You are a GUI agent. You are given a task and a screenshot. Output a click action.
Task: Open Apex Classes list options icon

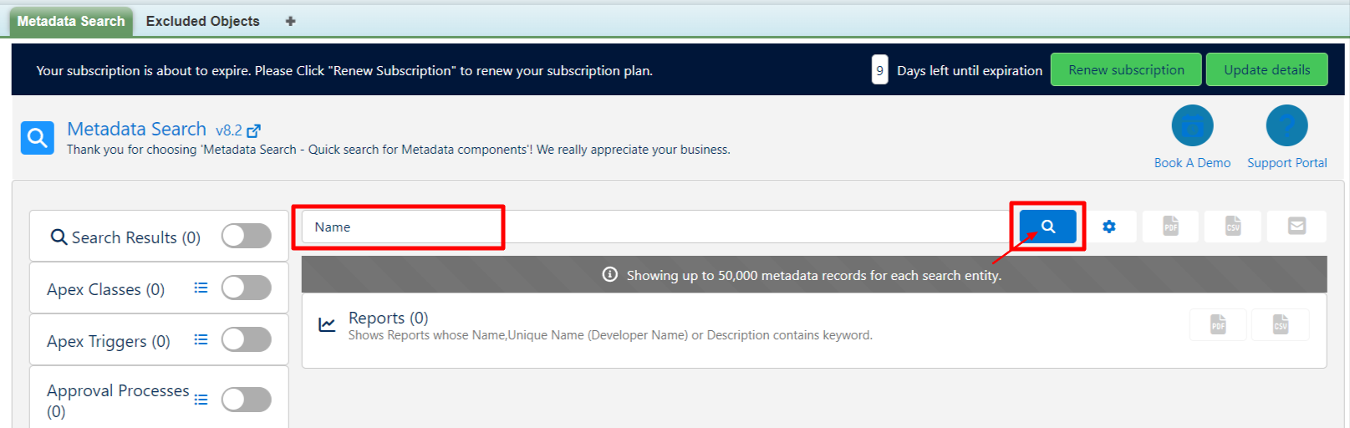tap(201, 288)
